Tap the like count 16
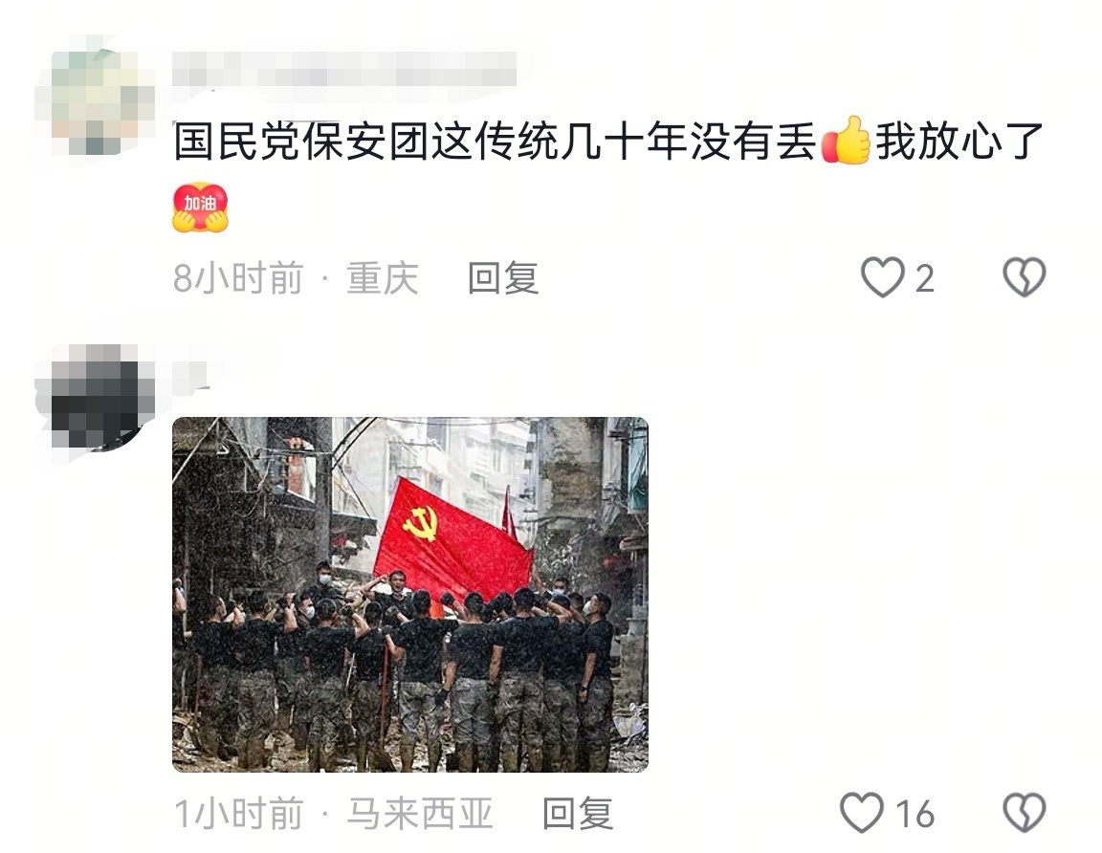The height and width of the screenshot is (853, 1102). click(x=915, y=815)
